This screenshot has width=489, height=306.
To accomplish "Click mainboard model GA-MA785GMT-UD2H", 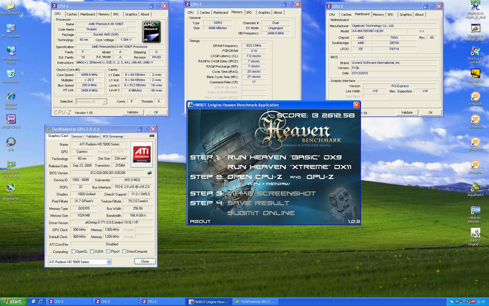I will point(378,31).
